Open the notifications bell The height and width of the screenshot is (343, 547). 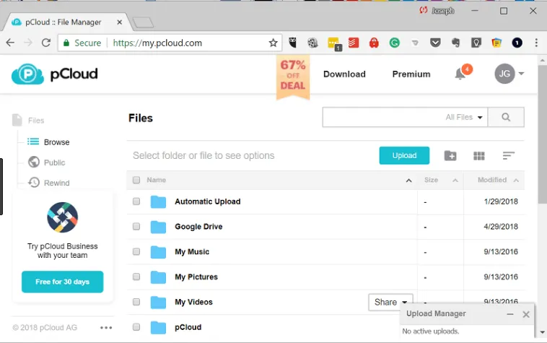click(x=460, y=74)
